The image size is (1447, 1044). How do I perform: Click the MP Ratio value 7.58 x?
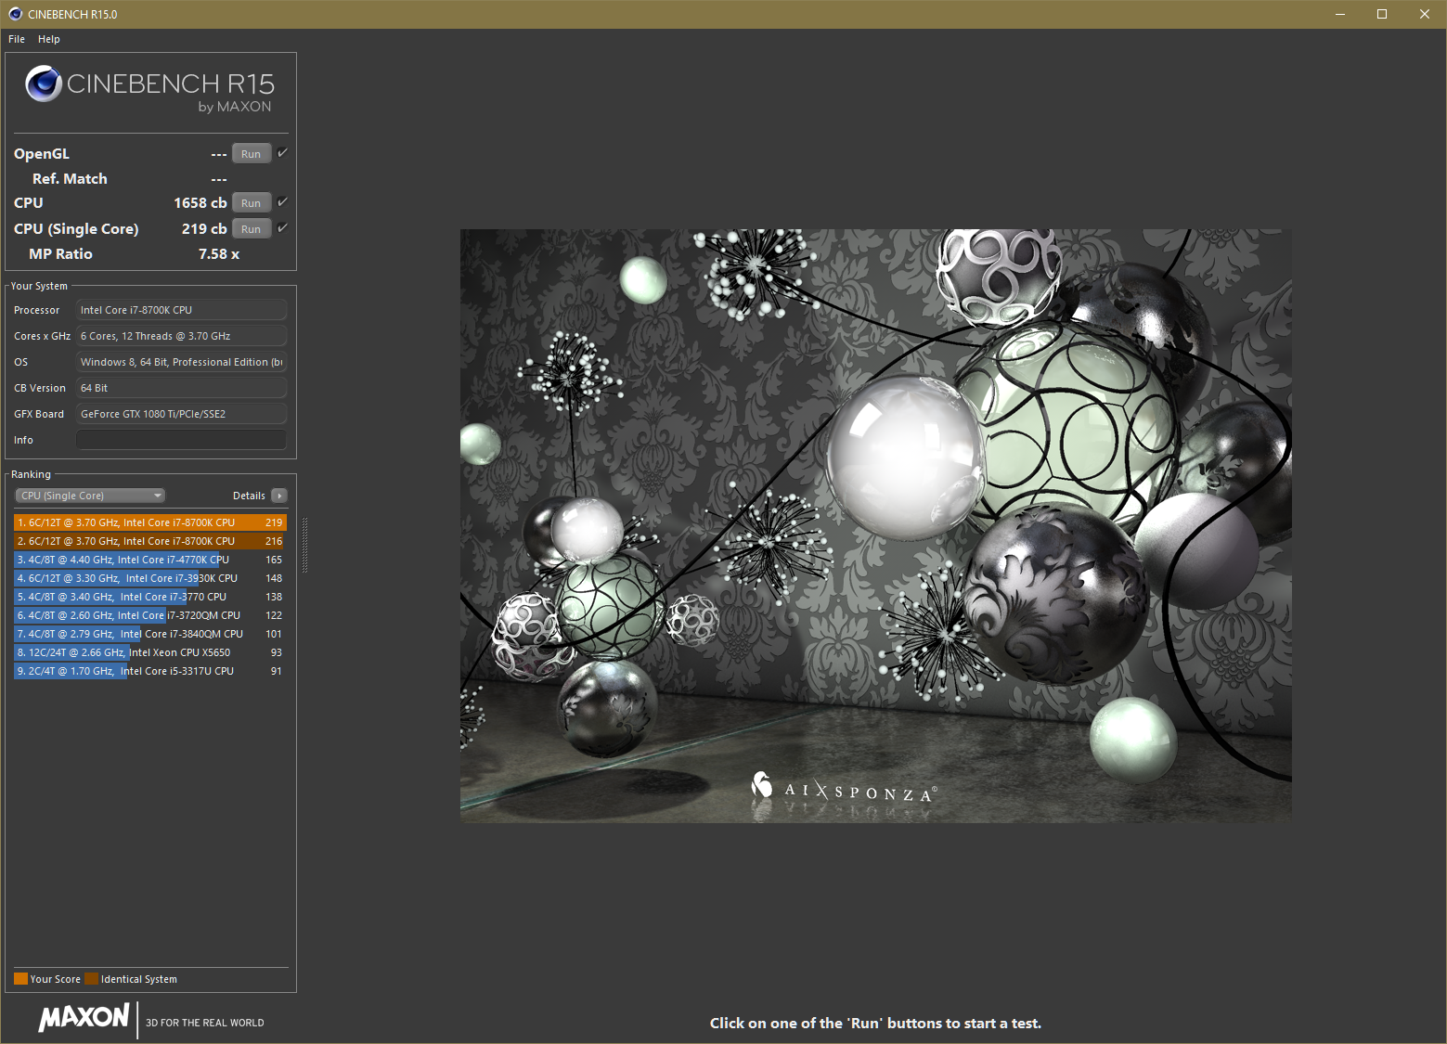point(219,253)
